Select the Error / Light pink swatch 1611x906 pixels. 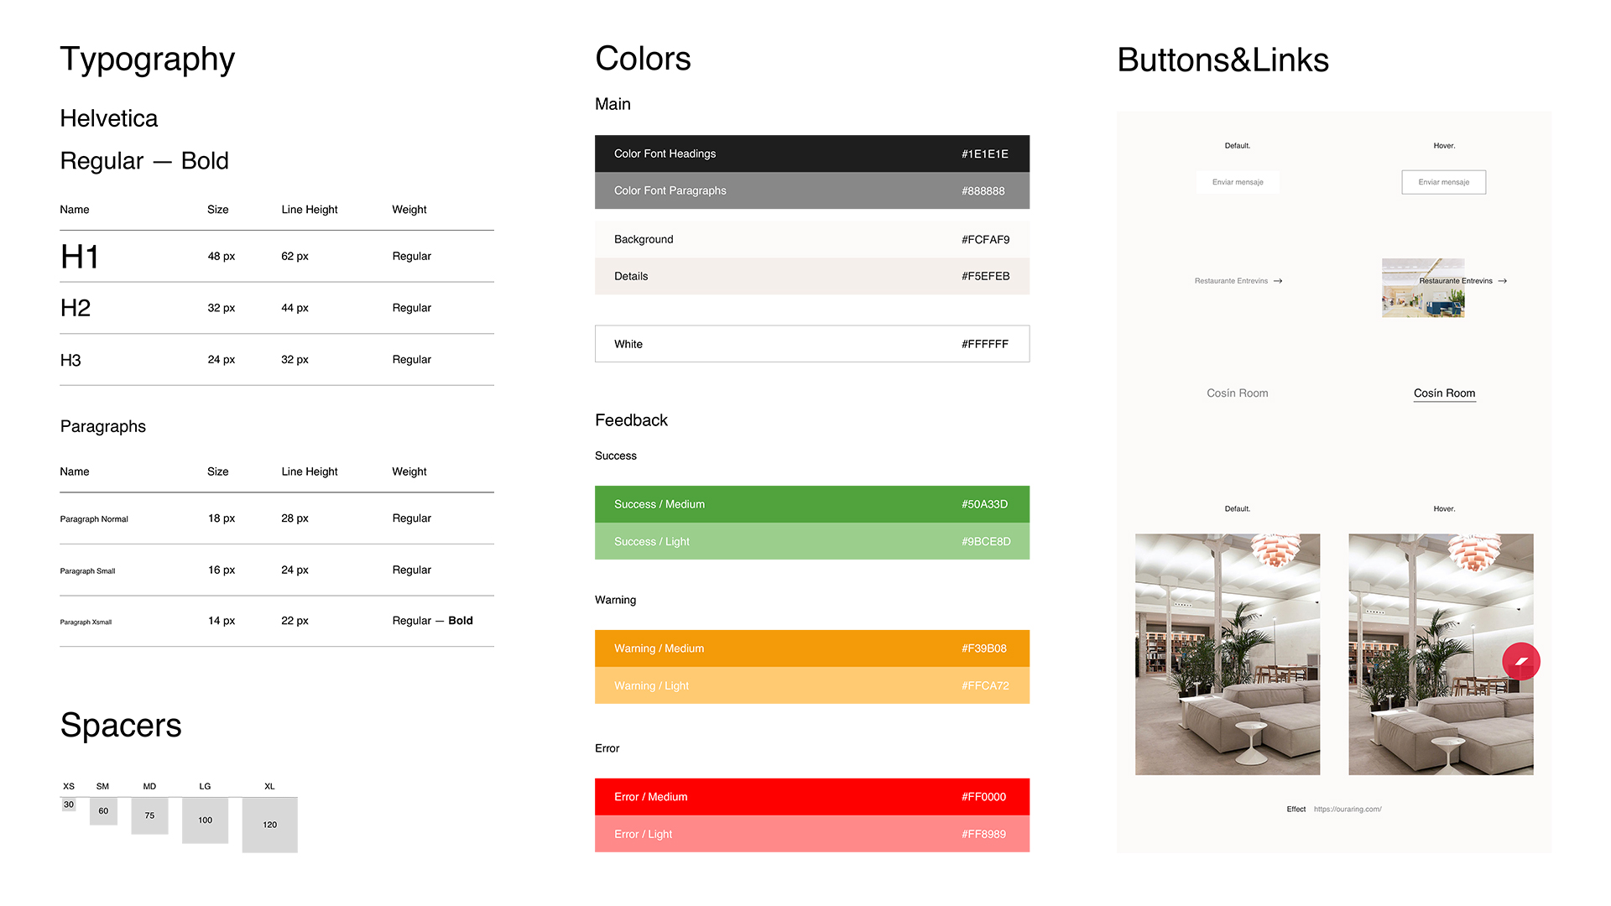click(x=811, y=834)
